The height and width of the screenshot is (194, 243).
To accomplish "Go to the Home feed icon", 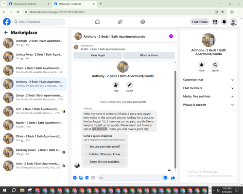I will tap(97, 22).
